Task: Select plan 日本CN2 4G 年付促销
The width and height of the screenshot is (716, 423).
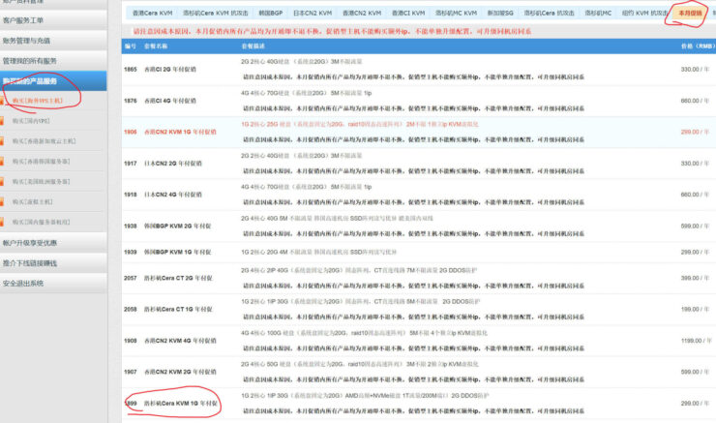Action: click(x=172, y=195)
